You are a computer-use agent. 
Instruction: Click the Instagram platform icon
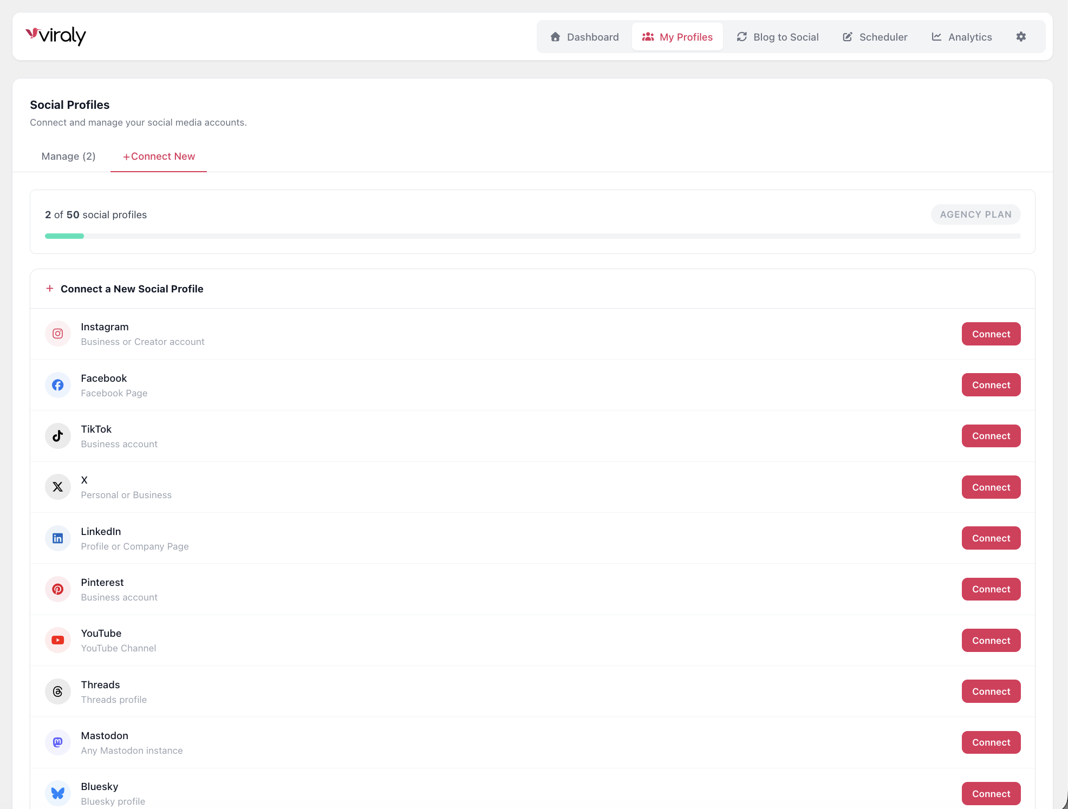[57, 334]
